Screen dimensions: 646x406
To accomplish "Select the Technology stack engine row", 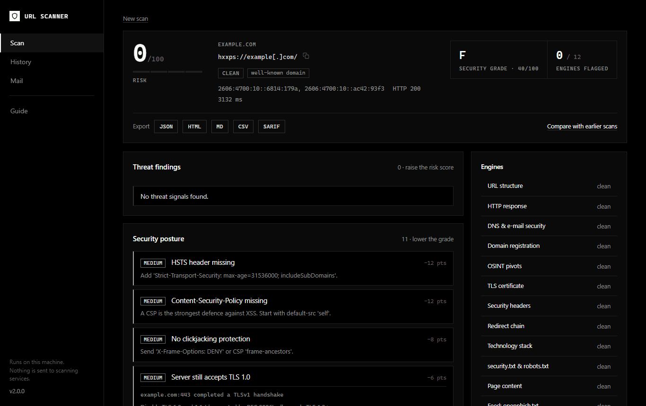I will (549, 346).
